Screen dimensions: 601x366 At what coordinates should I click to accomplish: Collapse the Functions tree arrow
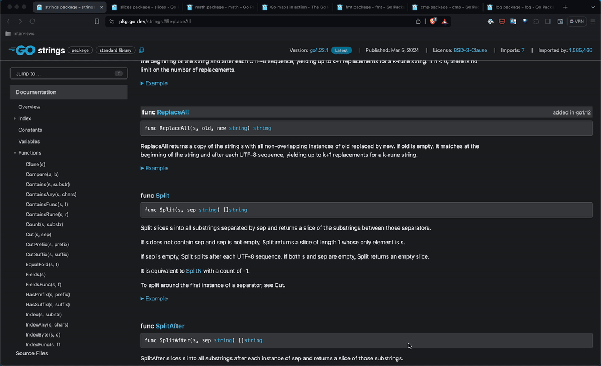pyautogui.click(x=15, y=152)
